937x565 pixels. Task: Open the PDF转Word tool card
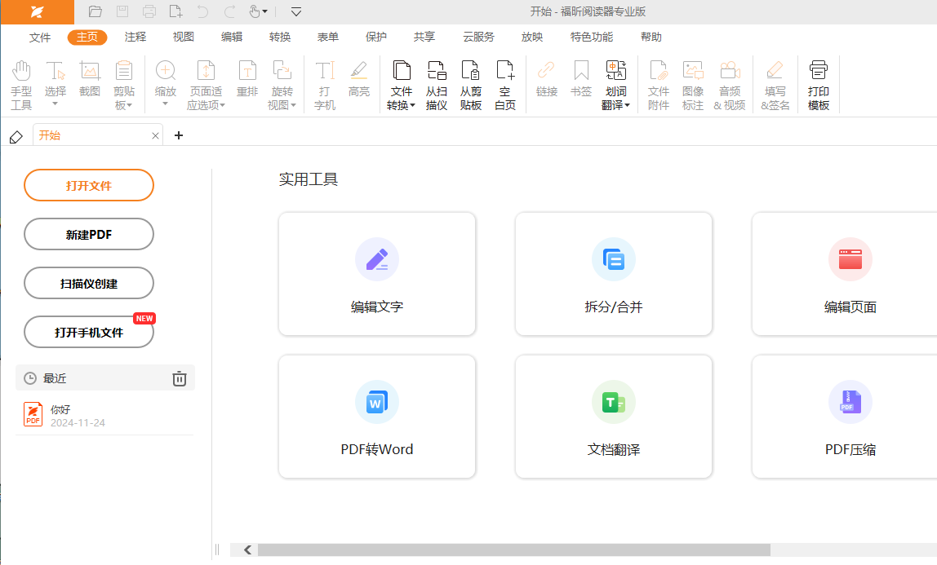(x=377, y=417)
